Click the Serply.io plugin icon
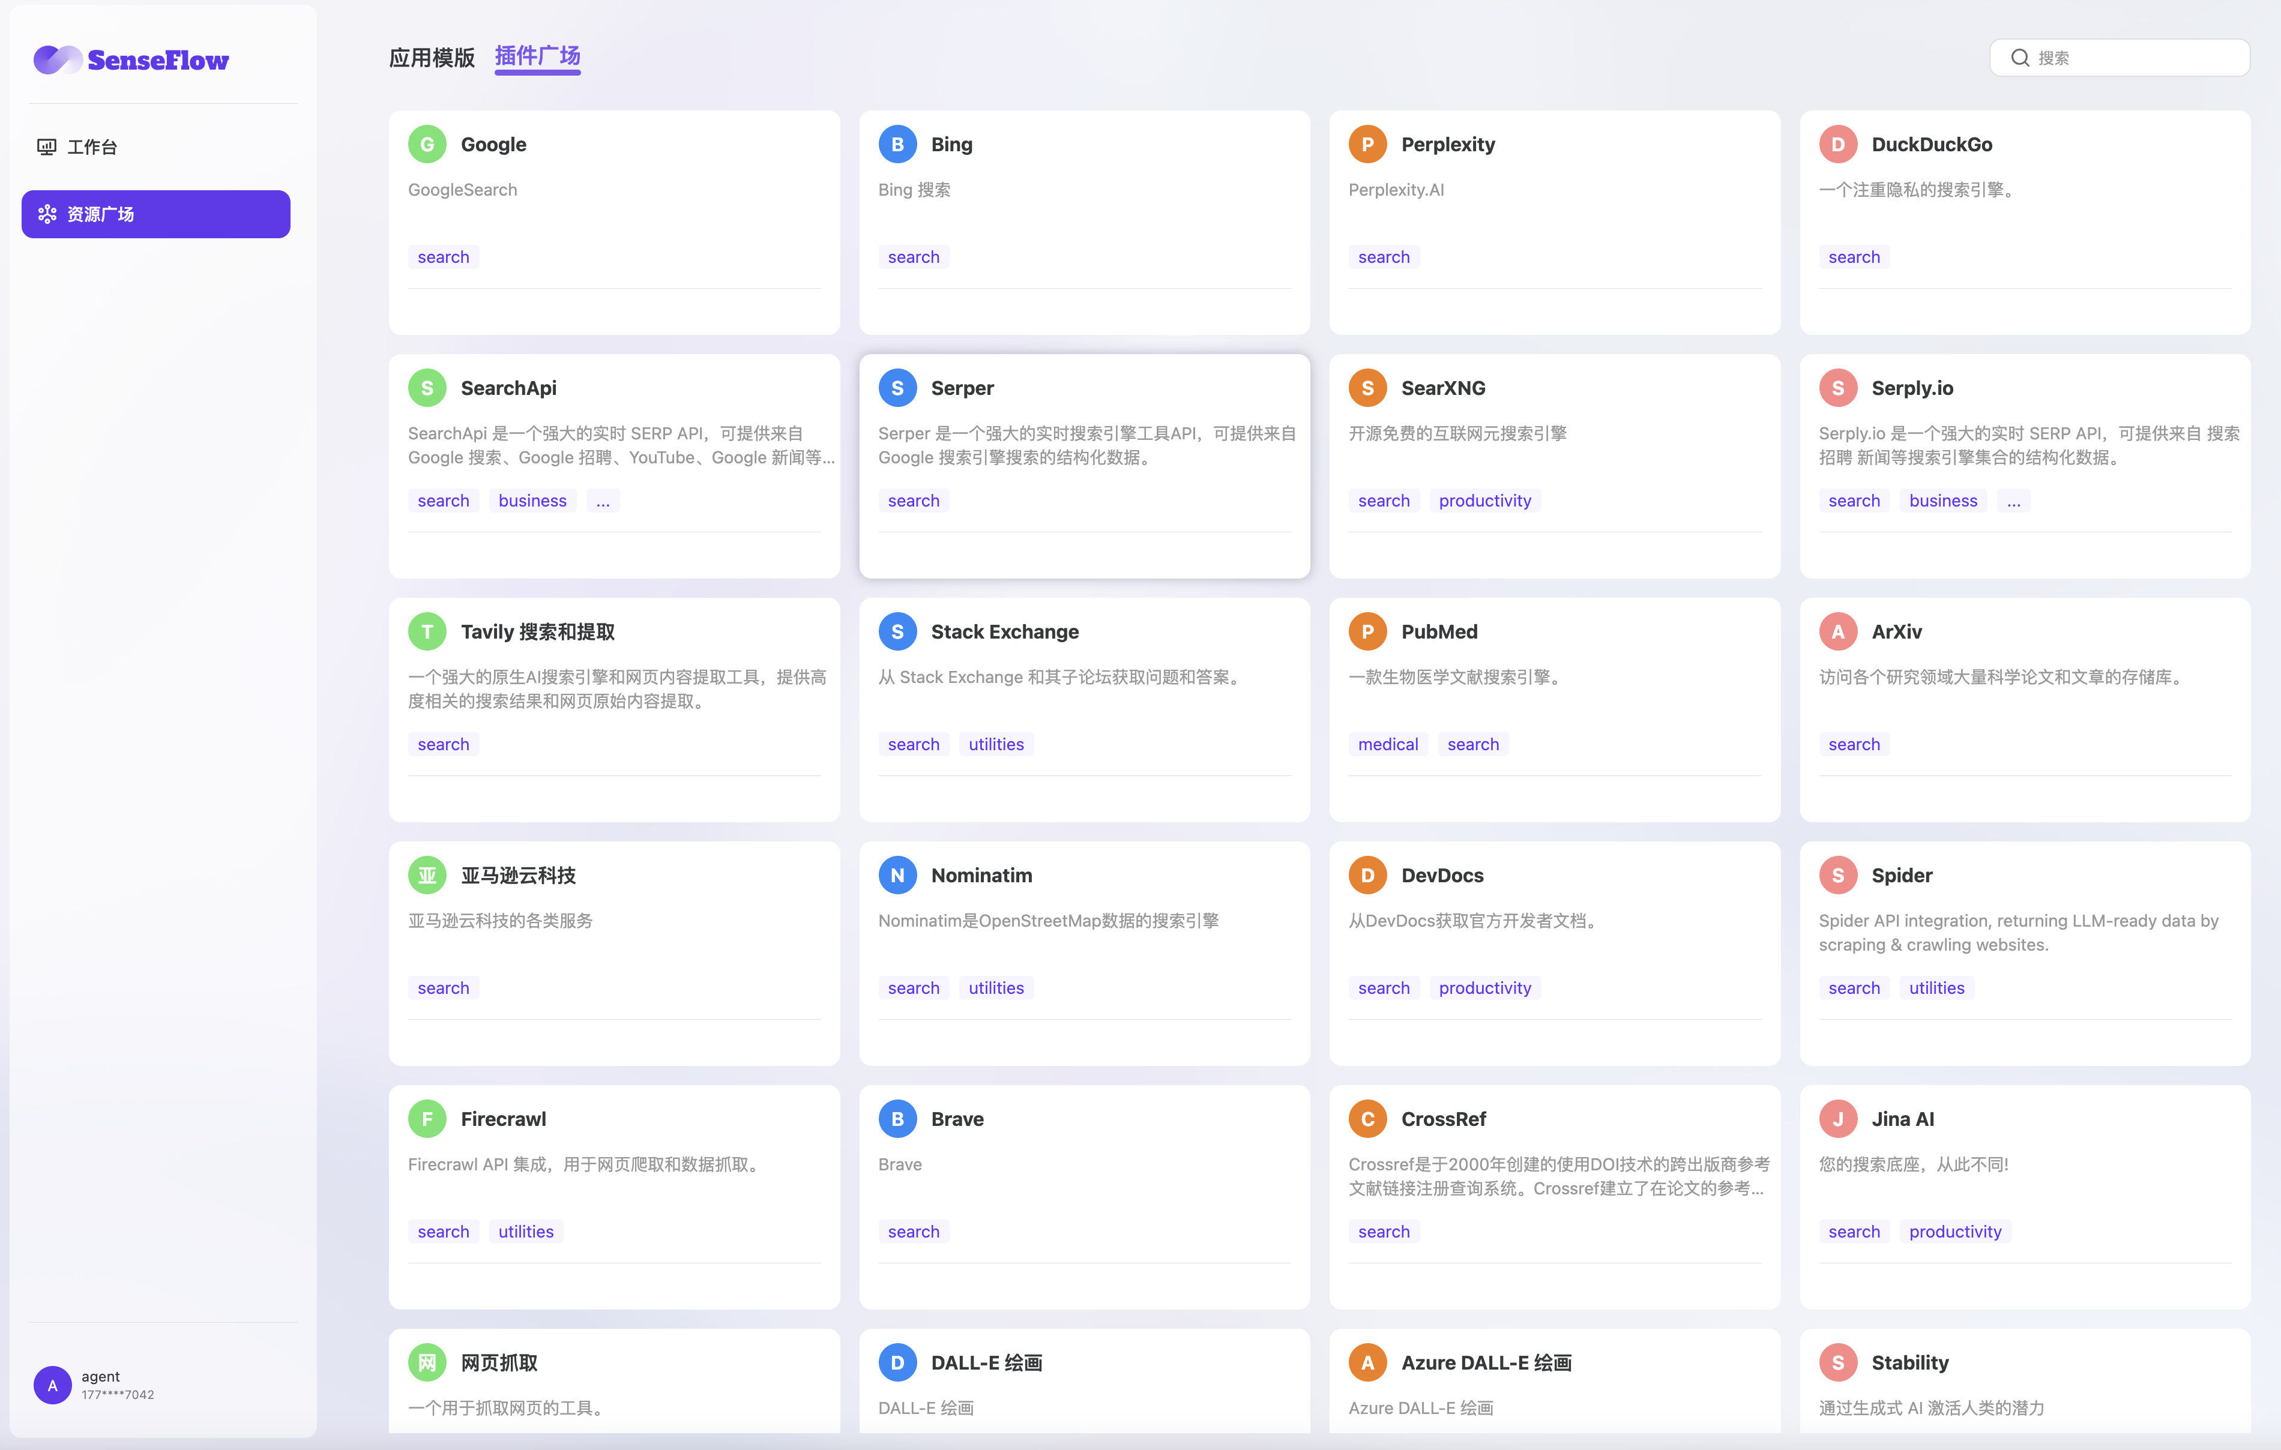The image size is (2281, 1450). tap(1837, 387)
